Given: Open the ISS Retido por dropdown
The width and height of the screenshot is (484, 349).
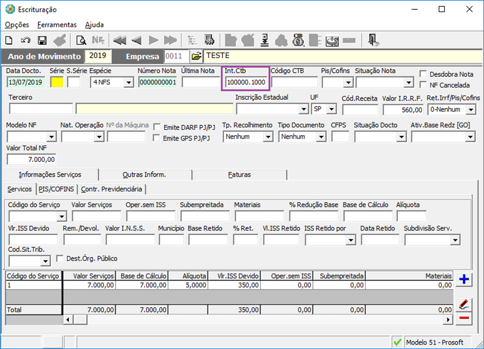Looking at the screenshot, I should click(350, 240).
